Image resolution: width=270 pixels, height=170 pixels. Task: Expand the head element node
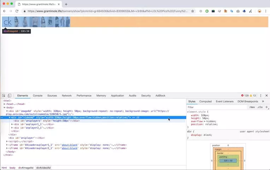(4, 104)
